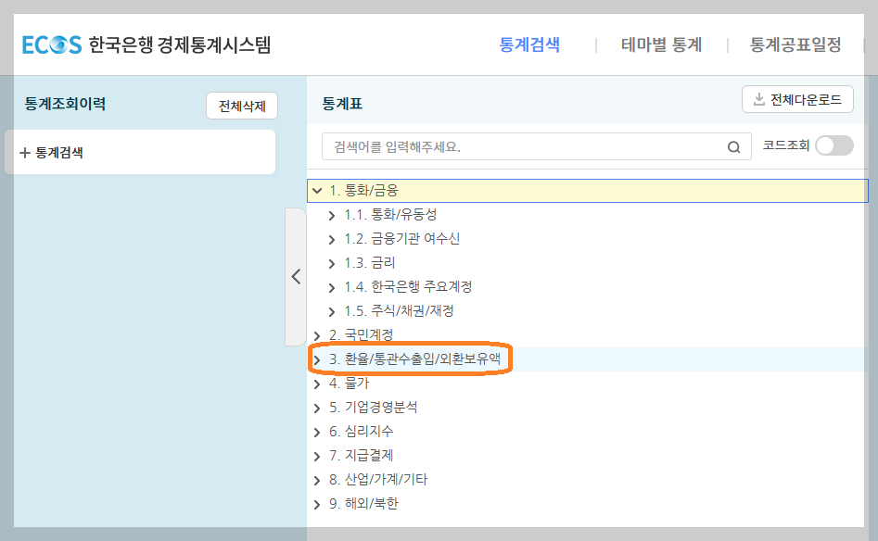Viewport: 878px width, 541px height.
Task: Click the search magnifier icon
Action: pos(733,147)
